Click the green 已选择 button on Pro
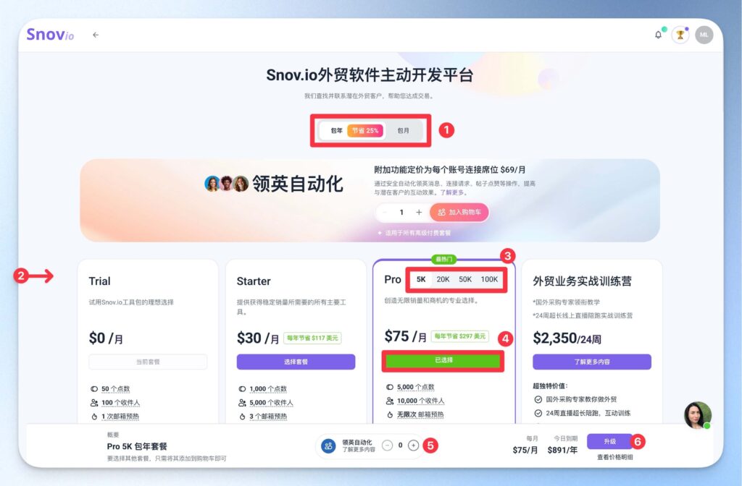742x486 pixels. 443,360
